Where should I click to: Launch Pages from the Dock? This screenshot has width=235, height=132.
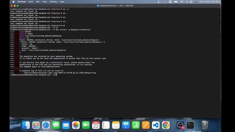tap(146, 125)
